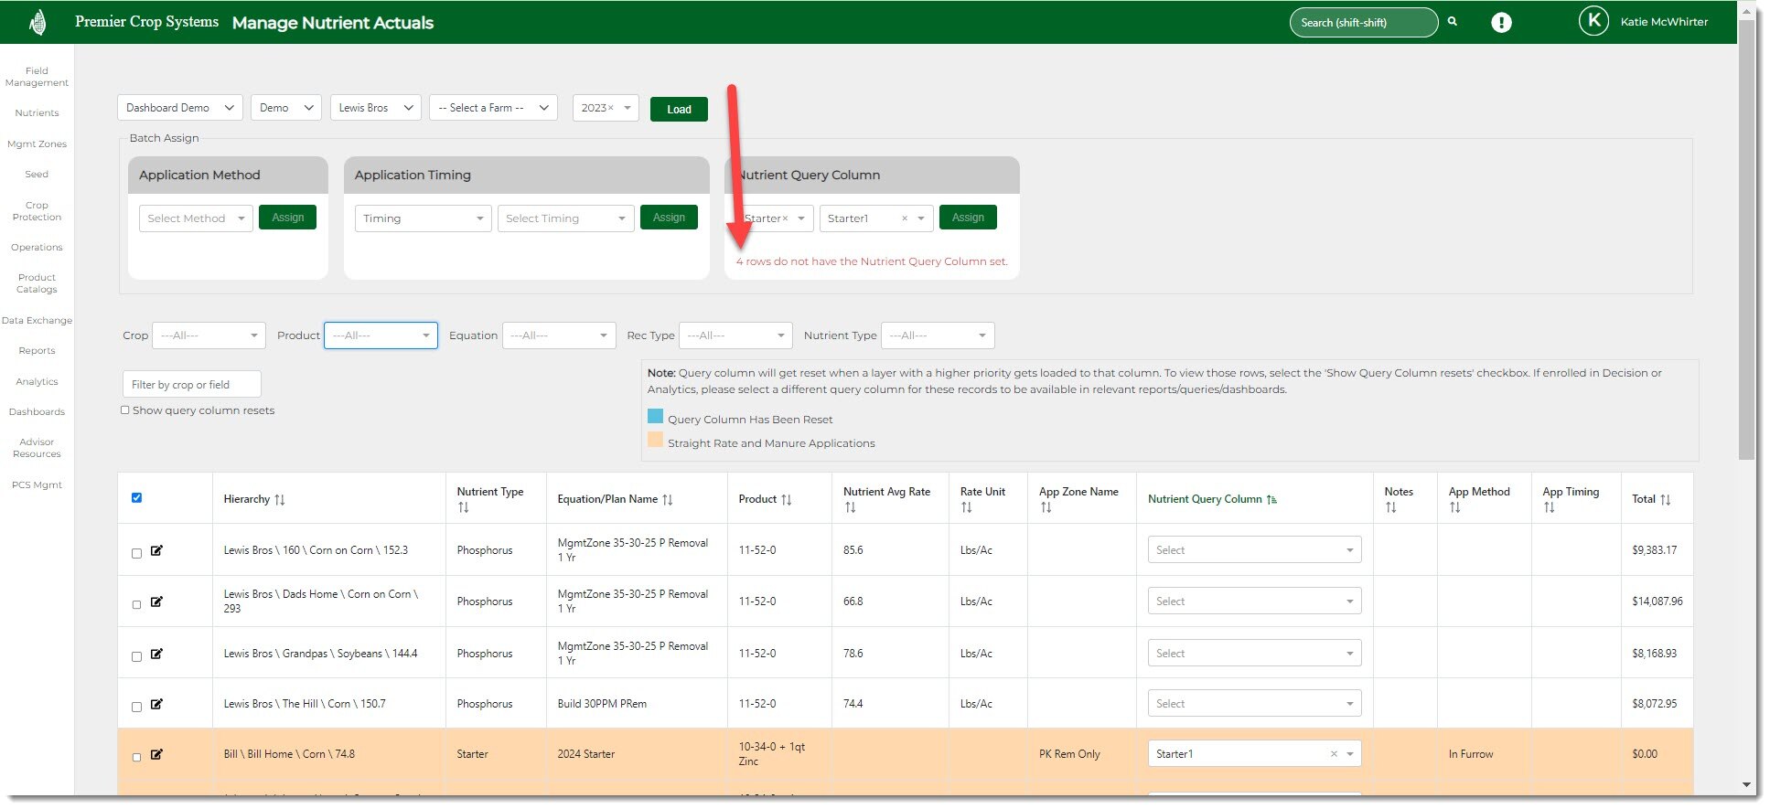Edit the Bill Home Corn row
The width and height of the screenshot is (1770, 809).
pyautogui.click(x=156, y=754)
